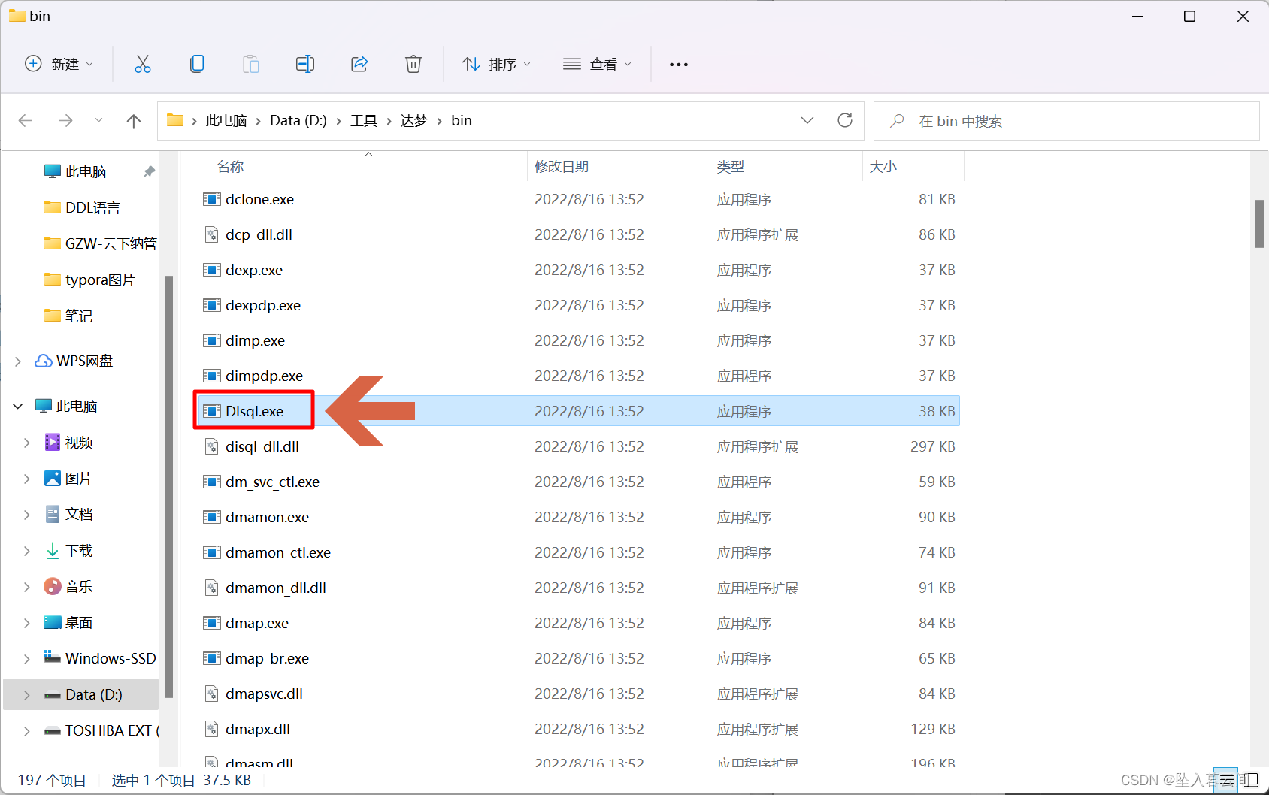1269x795 pixels.
Task: Select 桌面 in navigation pane
Action: coord(69,623)
